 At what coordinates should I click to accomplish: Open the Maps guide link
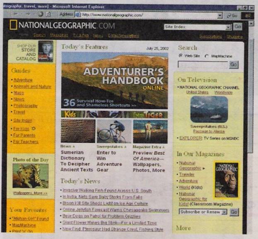pos(19,93)
